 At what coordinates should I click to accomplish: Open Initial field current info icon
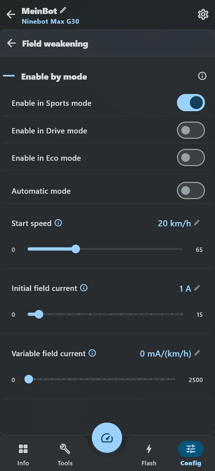point(84,288)
